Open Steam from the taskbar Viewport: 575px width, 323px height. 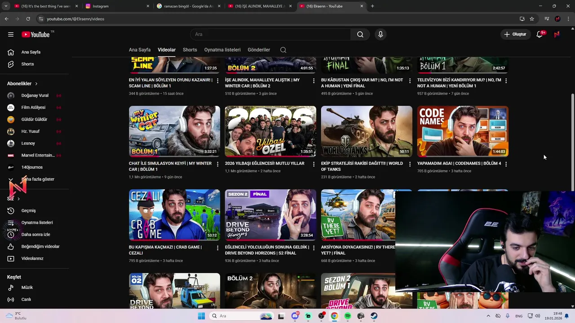tap(374, 316)
